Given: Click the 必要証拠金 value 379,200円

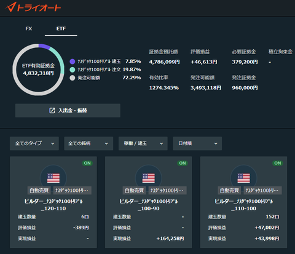Looking at the screenshot, I should pyautogui.click(x=245, y=62).
